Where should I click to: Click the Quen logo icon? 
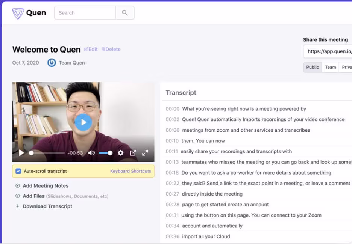[x=18, y=13]
